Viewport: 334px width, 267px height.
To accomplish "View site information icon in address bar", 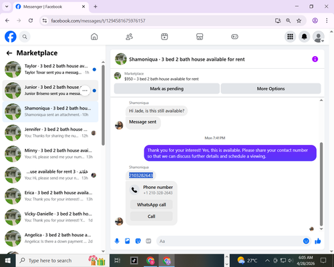I will pyautogui.click(x=45, y=21).
